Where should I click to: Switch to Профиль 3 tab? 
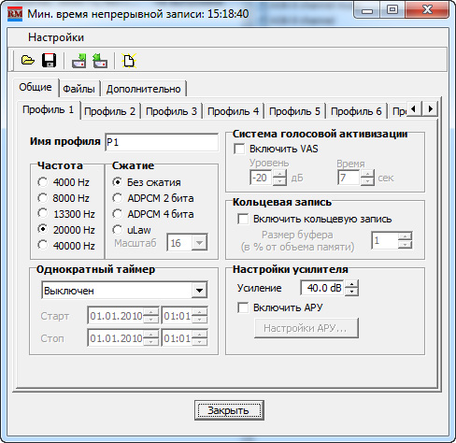coord(172,111)
